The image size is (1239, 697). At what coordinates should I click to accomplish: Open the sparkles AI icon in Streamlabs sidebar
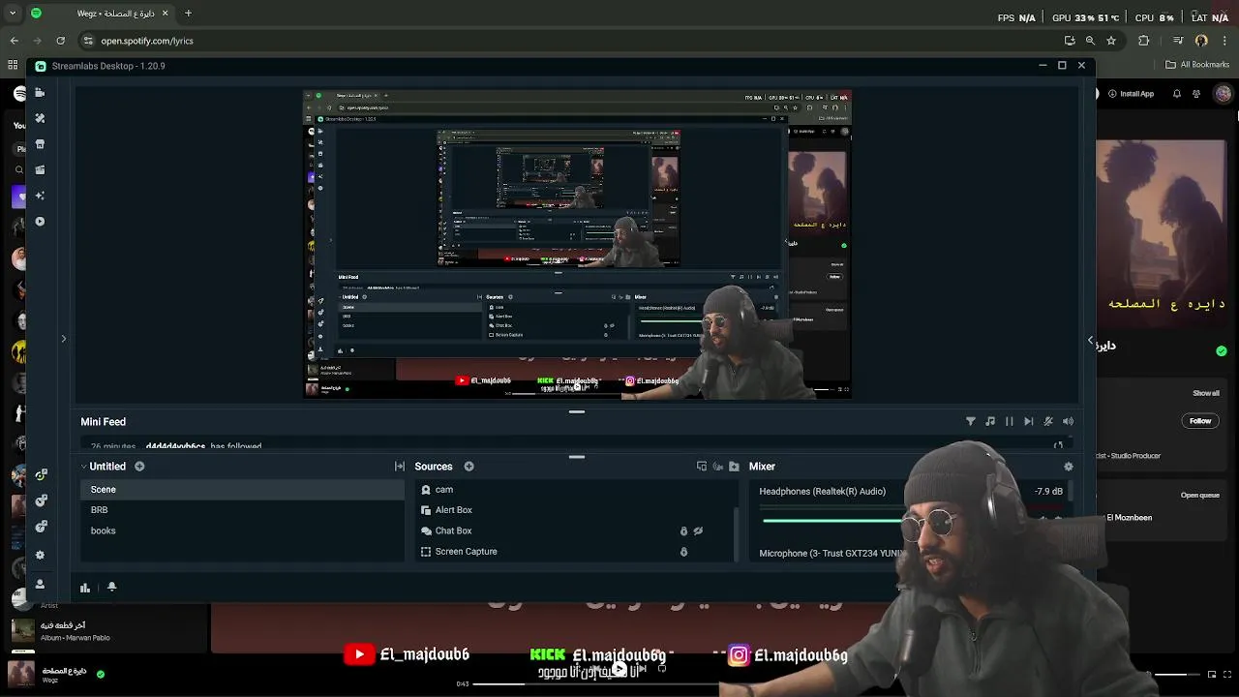(40, 196)
